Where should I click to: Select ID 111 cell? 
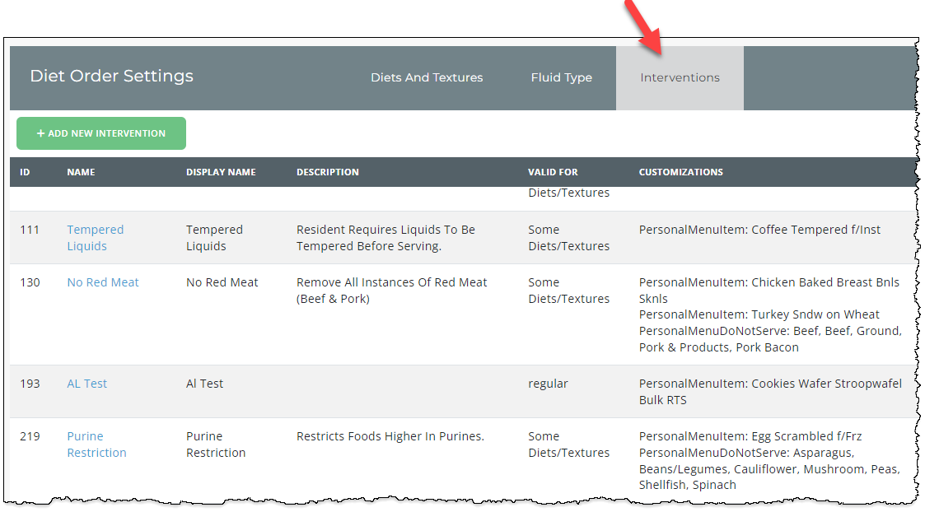point(30,230)
